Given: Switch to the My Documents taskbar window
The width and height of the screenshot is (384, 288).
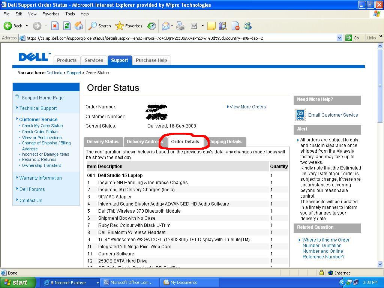Looking at the screenshot, I should point(189,283).
